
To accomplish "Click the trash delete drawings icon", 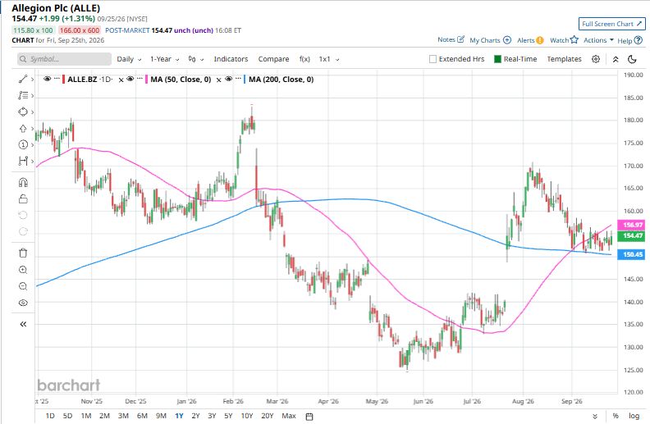I will [23, 253].
